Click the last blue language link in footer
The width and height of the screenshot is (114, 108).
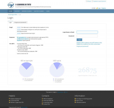66,92
